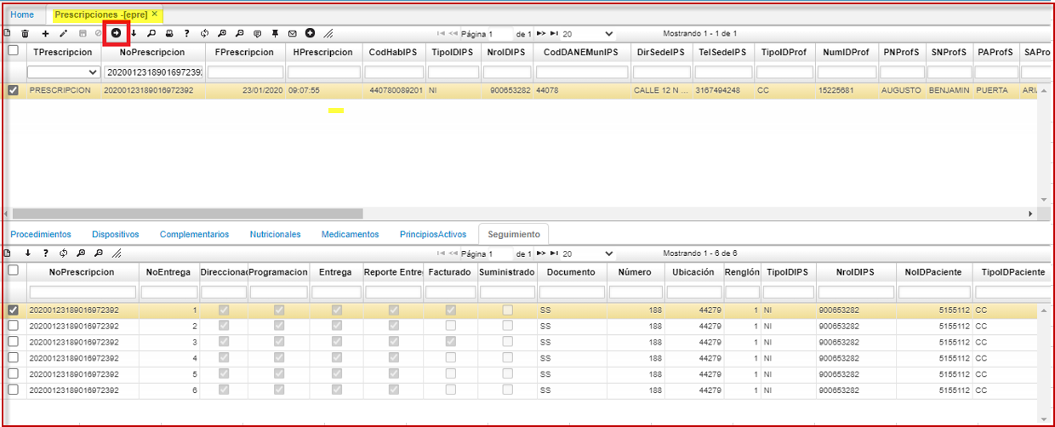Open the Complementarios tab
The height and width of the screenshot is (427, 1055).
tap(194, 234)
